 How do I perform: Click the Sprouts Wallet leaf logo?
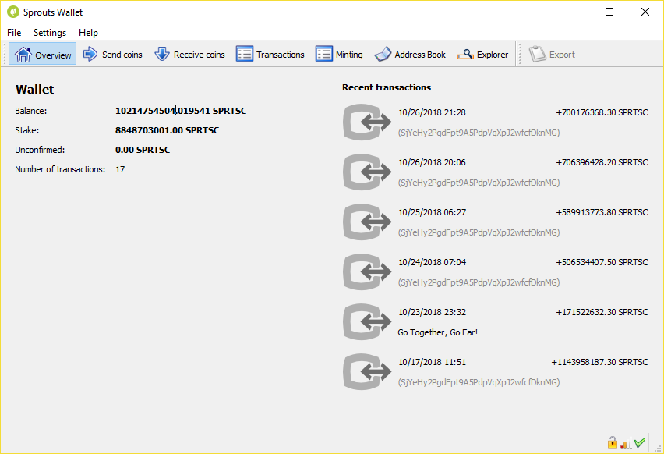[x=13, y=12]
